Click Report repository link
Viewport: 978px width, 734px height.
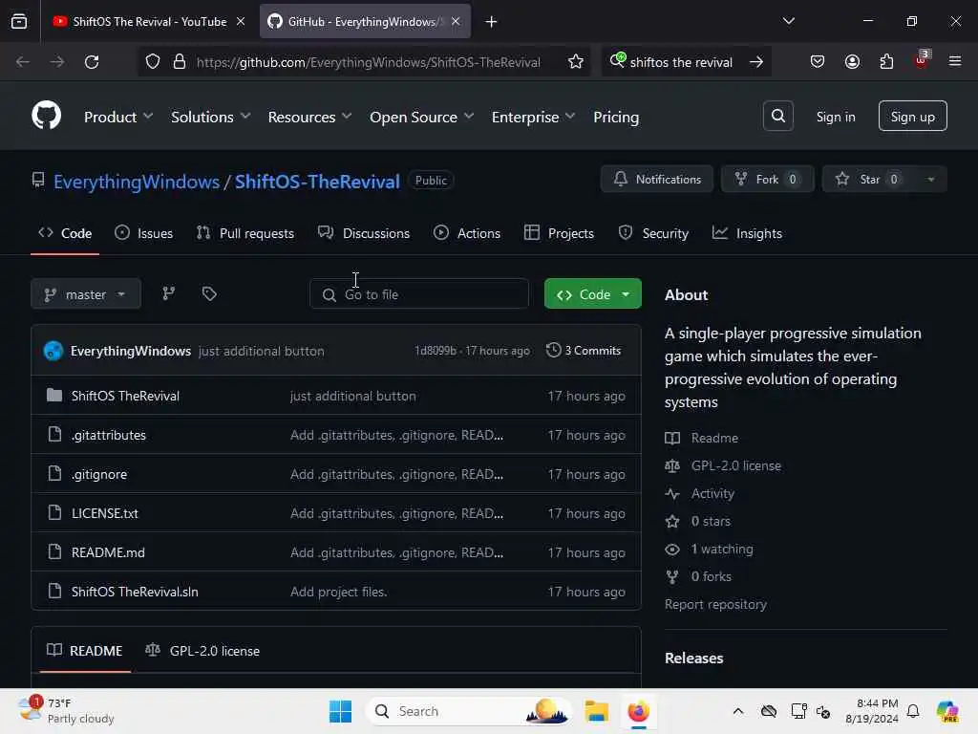715,604
